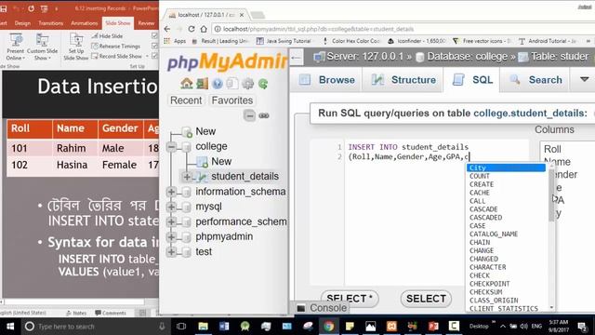Open the Slide Show ribbon tab

point(118,23)
